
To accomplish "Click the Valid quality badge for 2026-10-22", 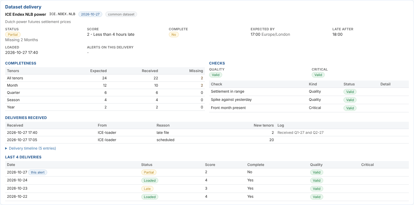I will [317, 197].
